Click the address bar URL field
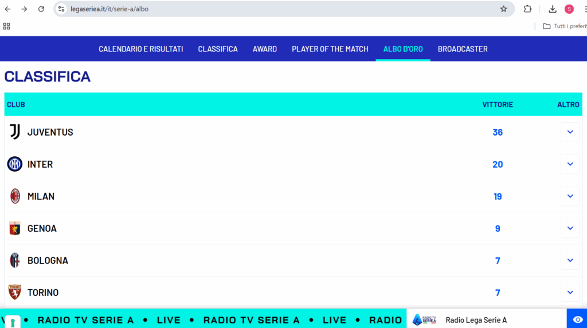This screenshot has width=587, height=328. [275, 9]
